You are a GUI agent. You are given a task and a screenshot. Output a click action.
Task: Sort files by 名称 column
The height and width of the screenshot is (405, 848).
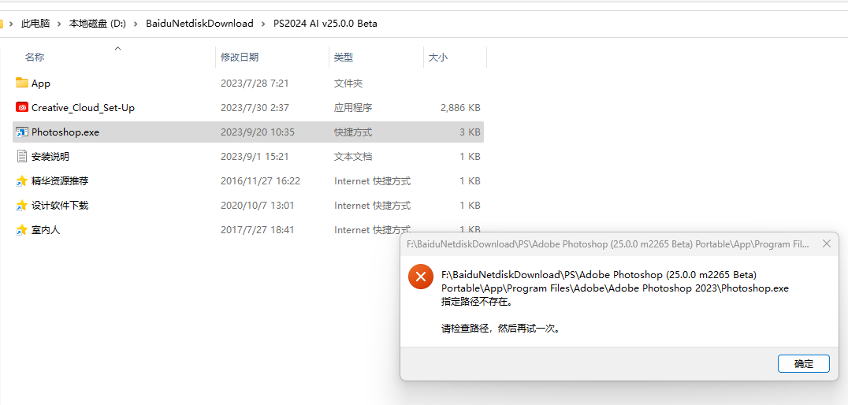click(x=35, y=58)
